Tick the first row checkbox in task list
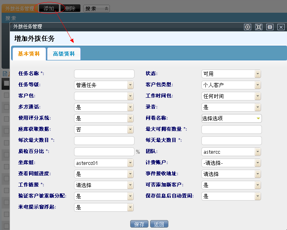The height and width of the screenshot is (230, 287). tap(6, 95)
